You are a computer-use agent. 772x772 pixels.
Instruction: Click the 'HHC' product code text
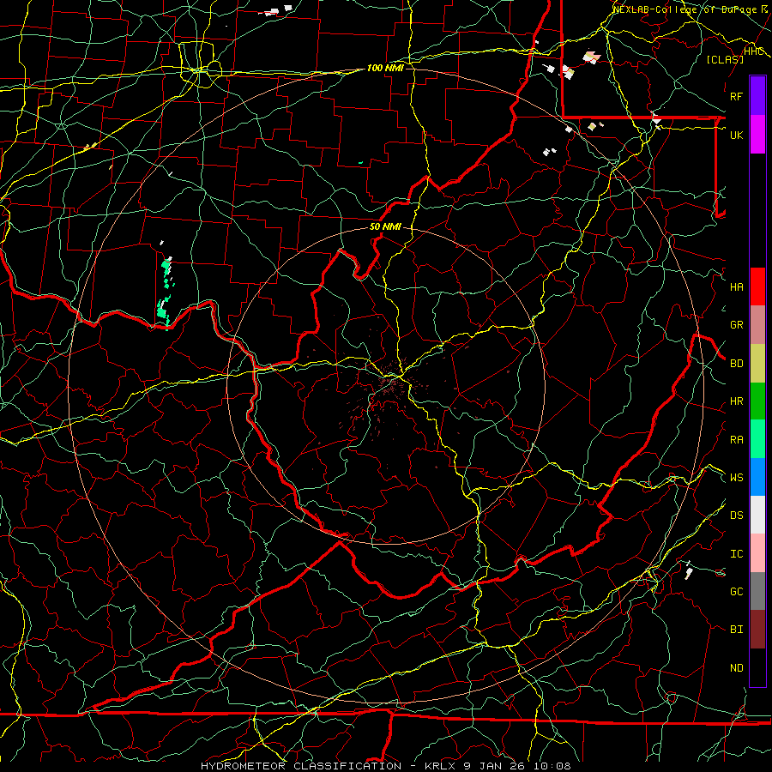(x=754, y=51)
